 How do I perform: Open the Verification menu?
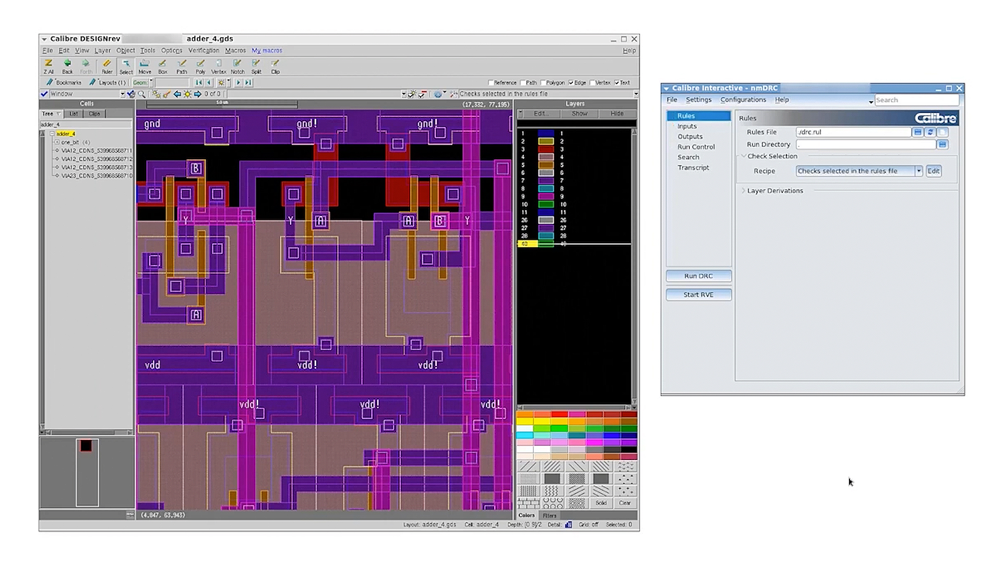[203, 50]
